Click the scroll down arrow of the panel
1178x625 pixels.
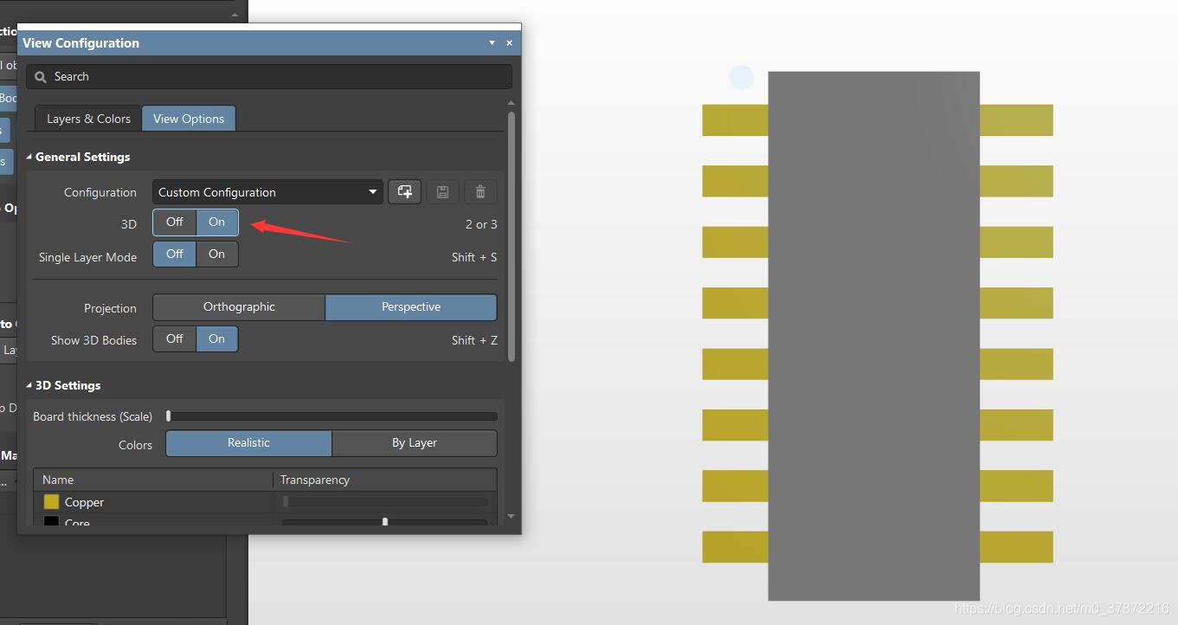(x=512, y=517)
